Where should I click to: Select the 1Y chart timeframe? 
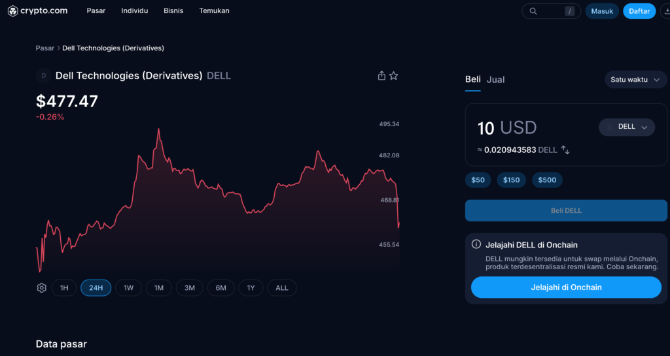click(251, 288)
